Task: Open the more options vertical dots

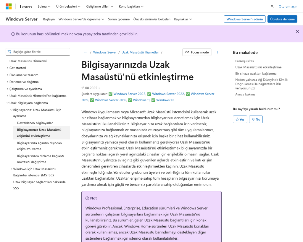Action: point(217,52)
